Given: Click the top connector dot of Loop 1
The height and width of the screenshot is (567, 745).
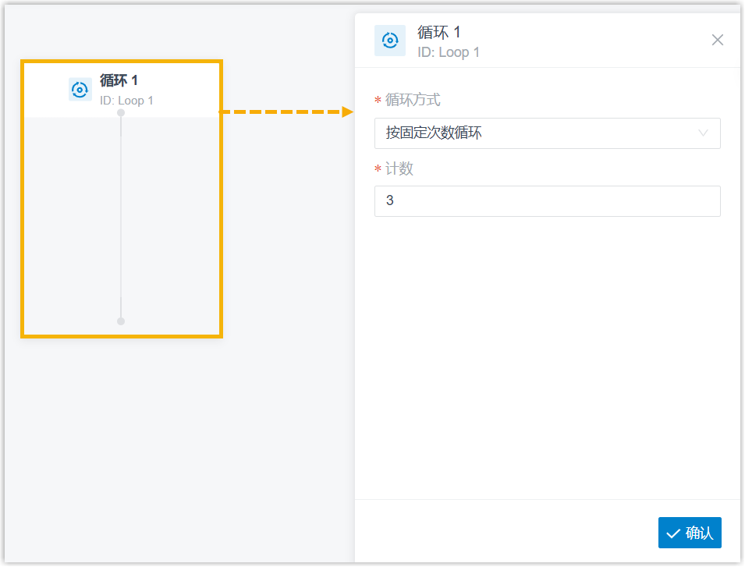Looking at the screenshot, I should pyautogui.click(x=121, y=112).
